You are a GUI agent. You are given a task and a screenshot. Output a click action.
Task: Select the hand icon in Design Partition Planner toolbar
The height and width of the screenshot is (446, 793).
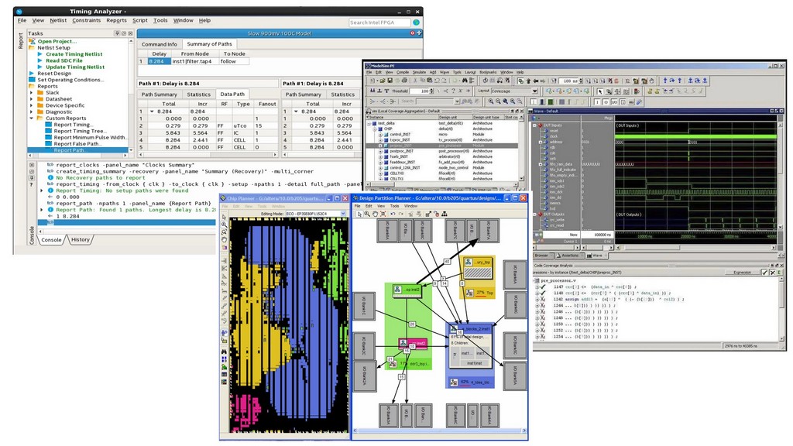375,214
